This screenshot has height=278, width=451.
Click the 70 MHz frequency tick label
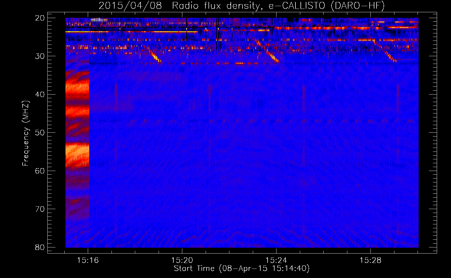coord(40,209)
